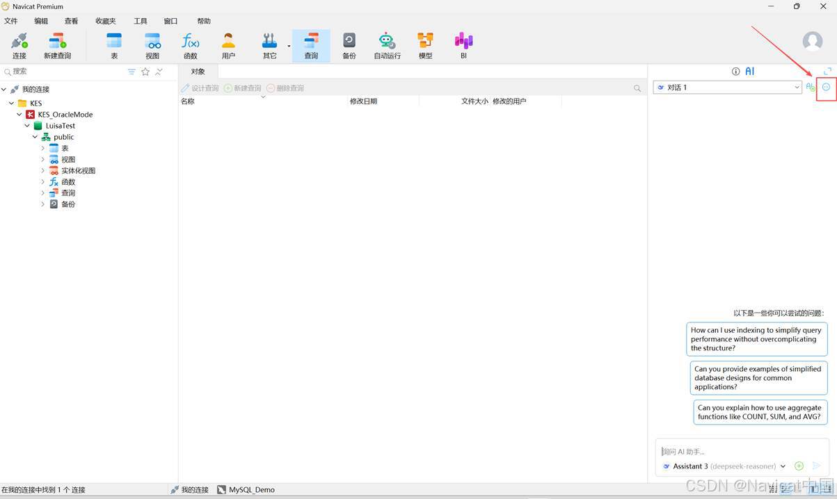This screenshot has height=499, width=837.
Task: Click the send message arrow icon
Action: click(x=817, y=466)
